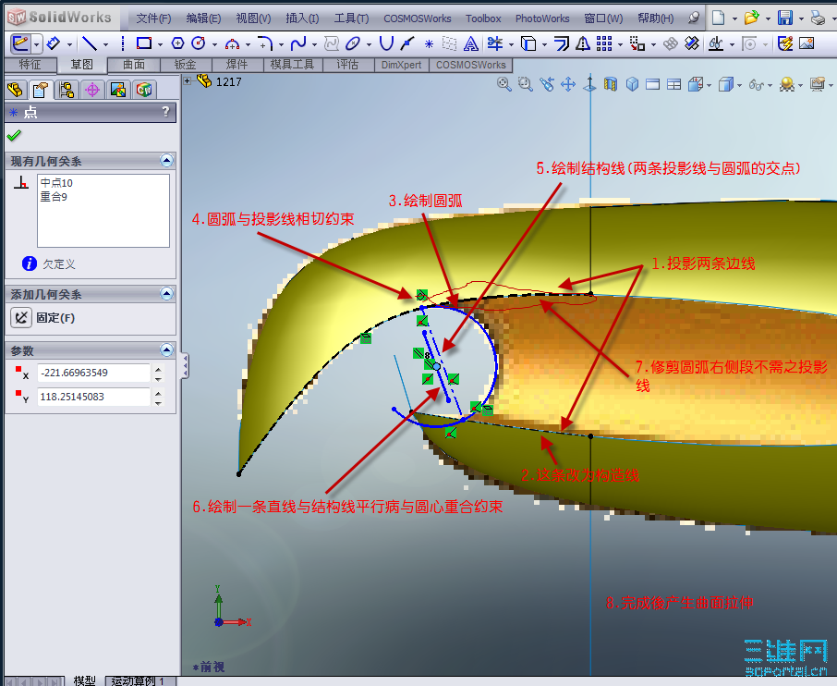Click the Smart Dimension tool
Screen dimensions: 837x686
53,43
